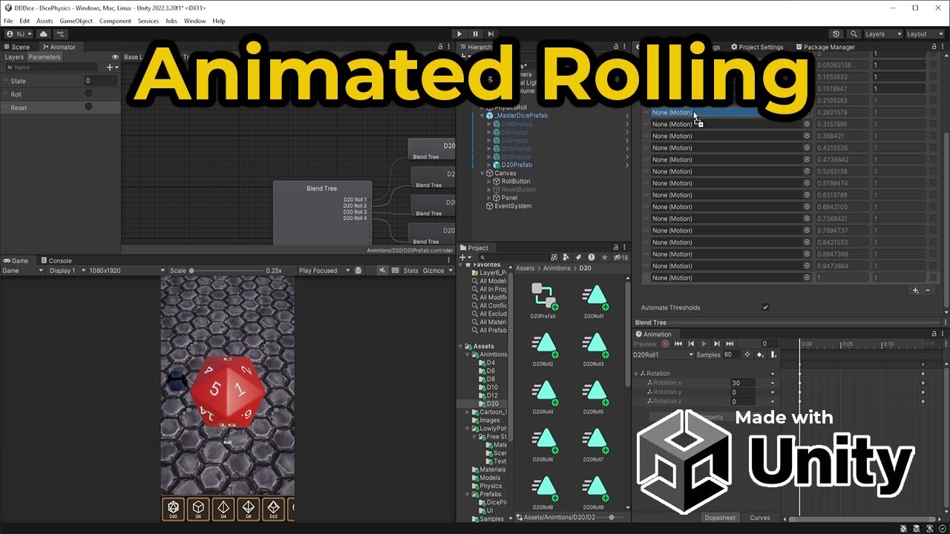Go to the next keyframe in Animation
Screen dimensions: 950x534
tap(716, 343)
